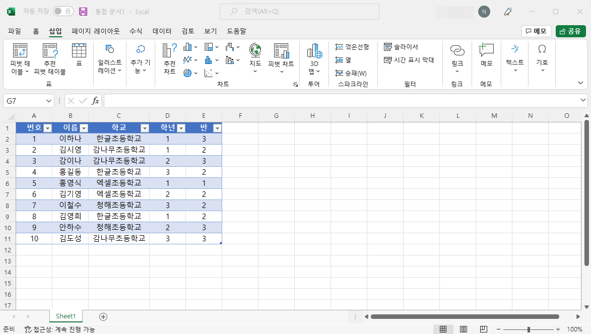The width and height of the screenshot is (591, 334).
Task: Click the zoom slider in the status bar
Action: tap(530, 329)
